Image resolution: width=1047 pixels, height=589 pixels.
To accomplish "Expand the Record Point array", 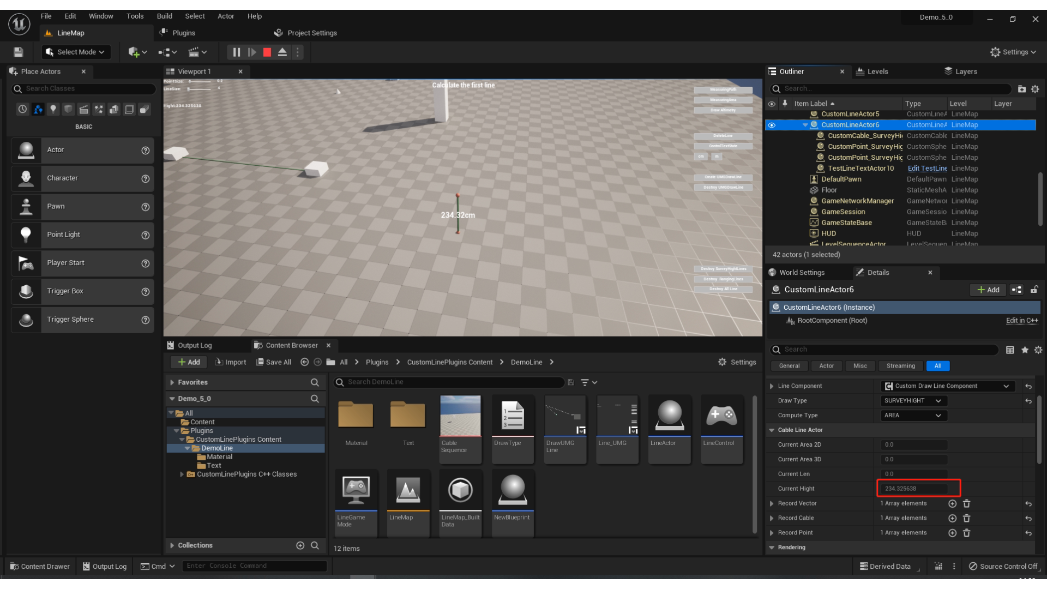I will [x=772, y=533].
